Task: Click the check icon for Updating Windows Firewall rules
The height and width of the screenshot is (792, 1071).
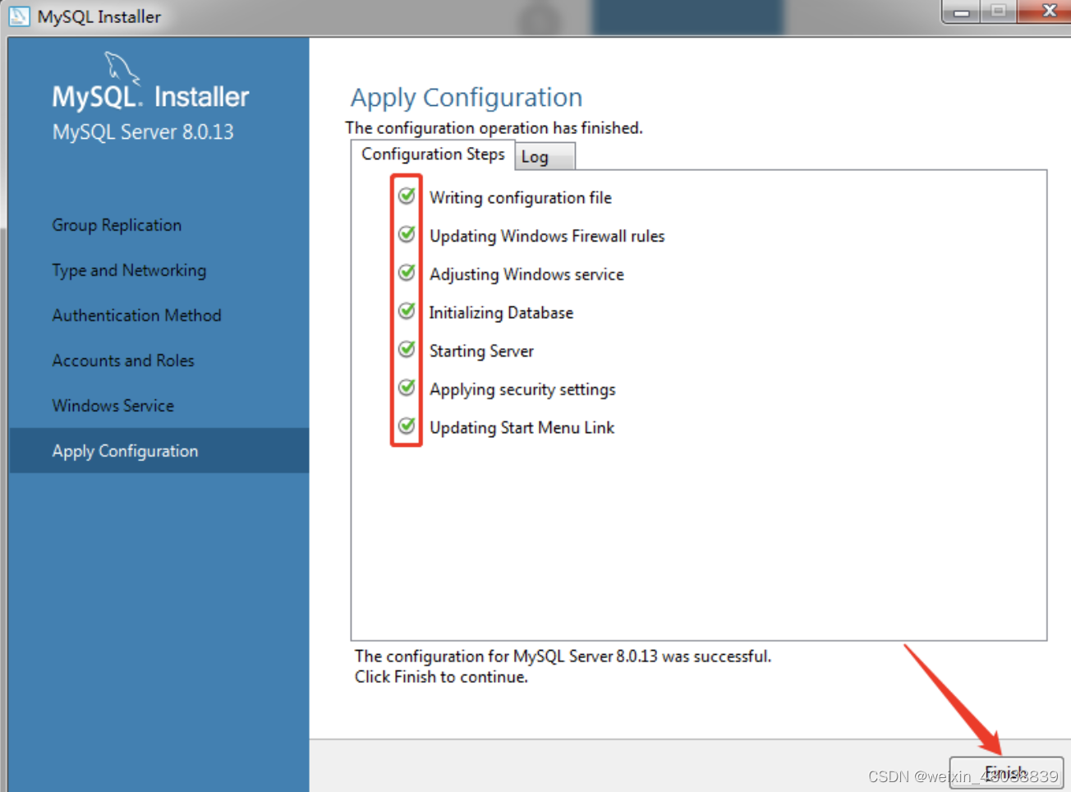Action: pyautogui.click(x=407, y=235)
